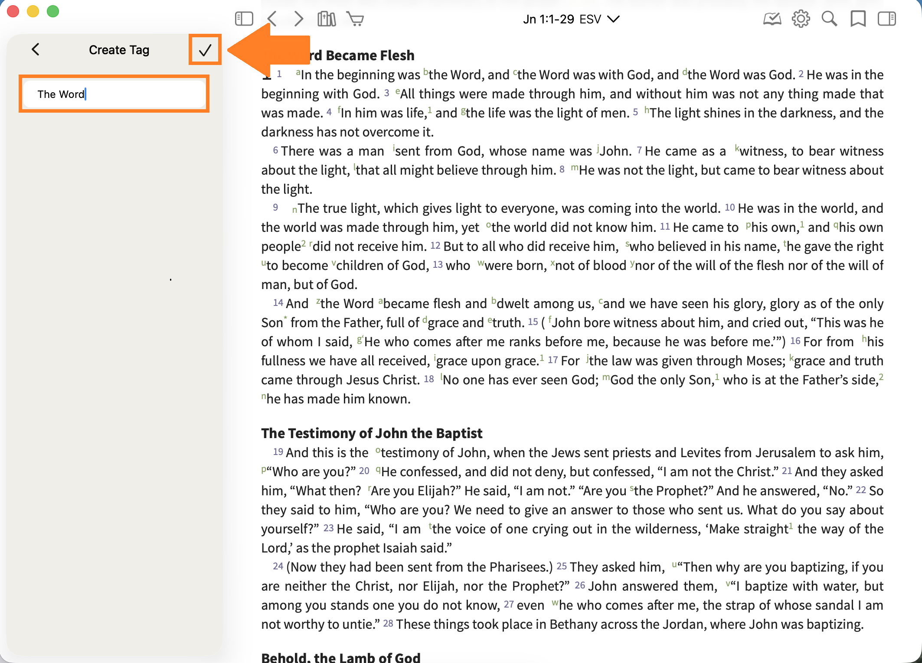Toggle the left sidebar panel icon
The image size is (922, 663).
[x=244, y=19]
